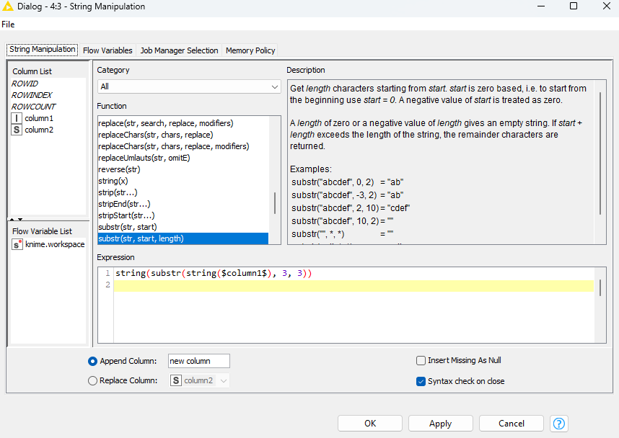This screenshot has width=619, height=438.
Task: Enable Insert Missing As Null checkbox
Action: click(x=421, y=360)
